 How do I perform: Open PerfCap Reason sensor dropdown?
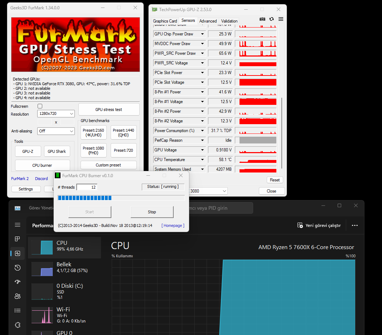tap(202, 140)
